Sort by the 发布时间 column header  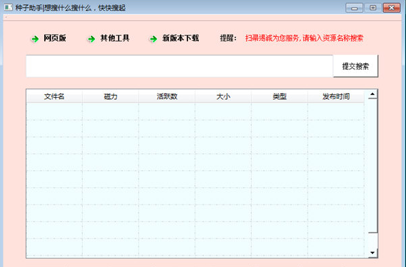[x=336, y=96]
